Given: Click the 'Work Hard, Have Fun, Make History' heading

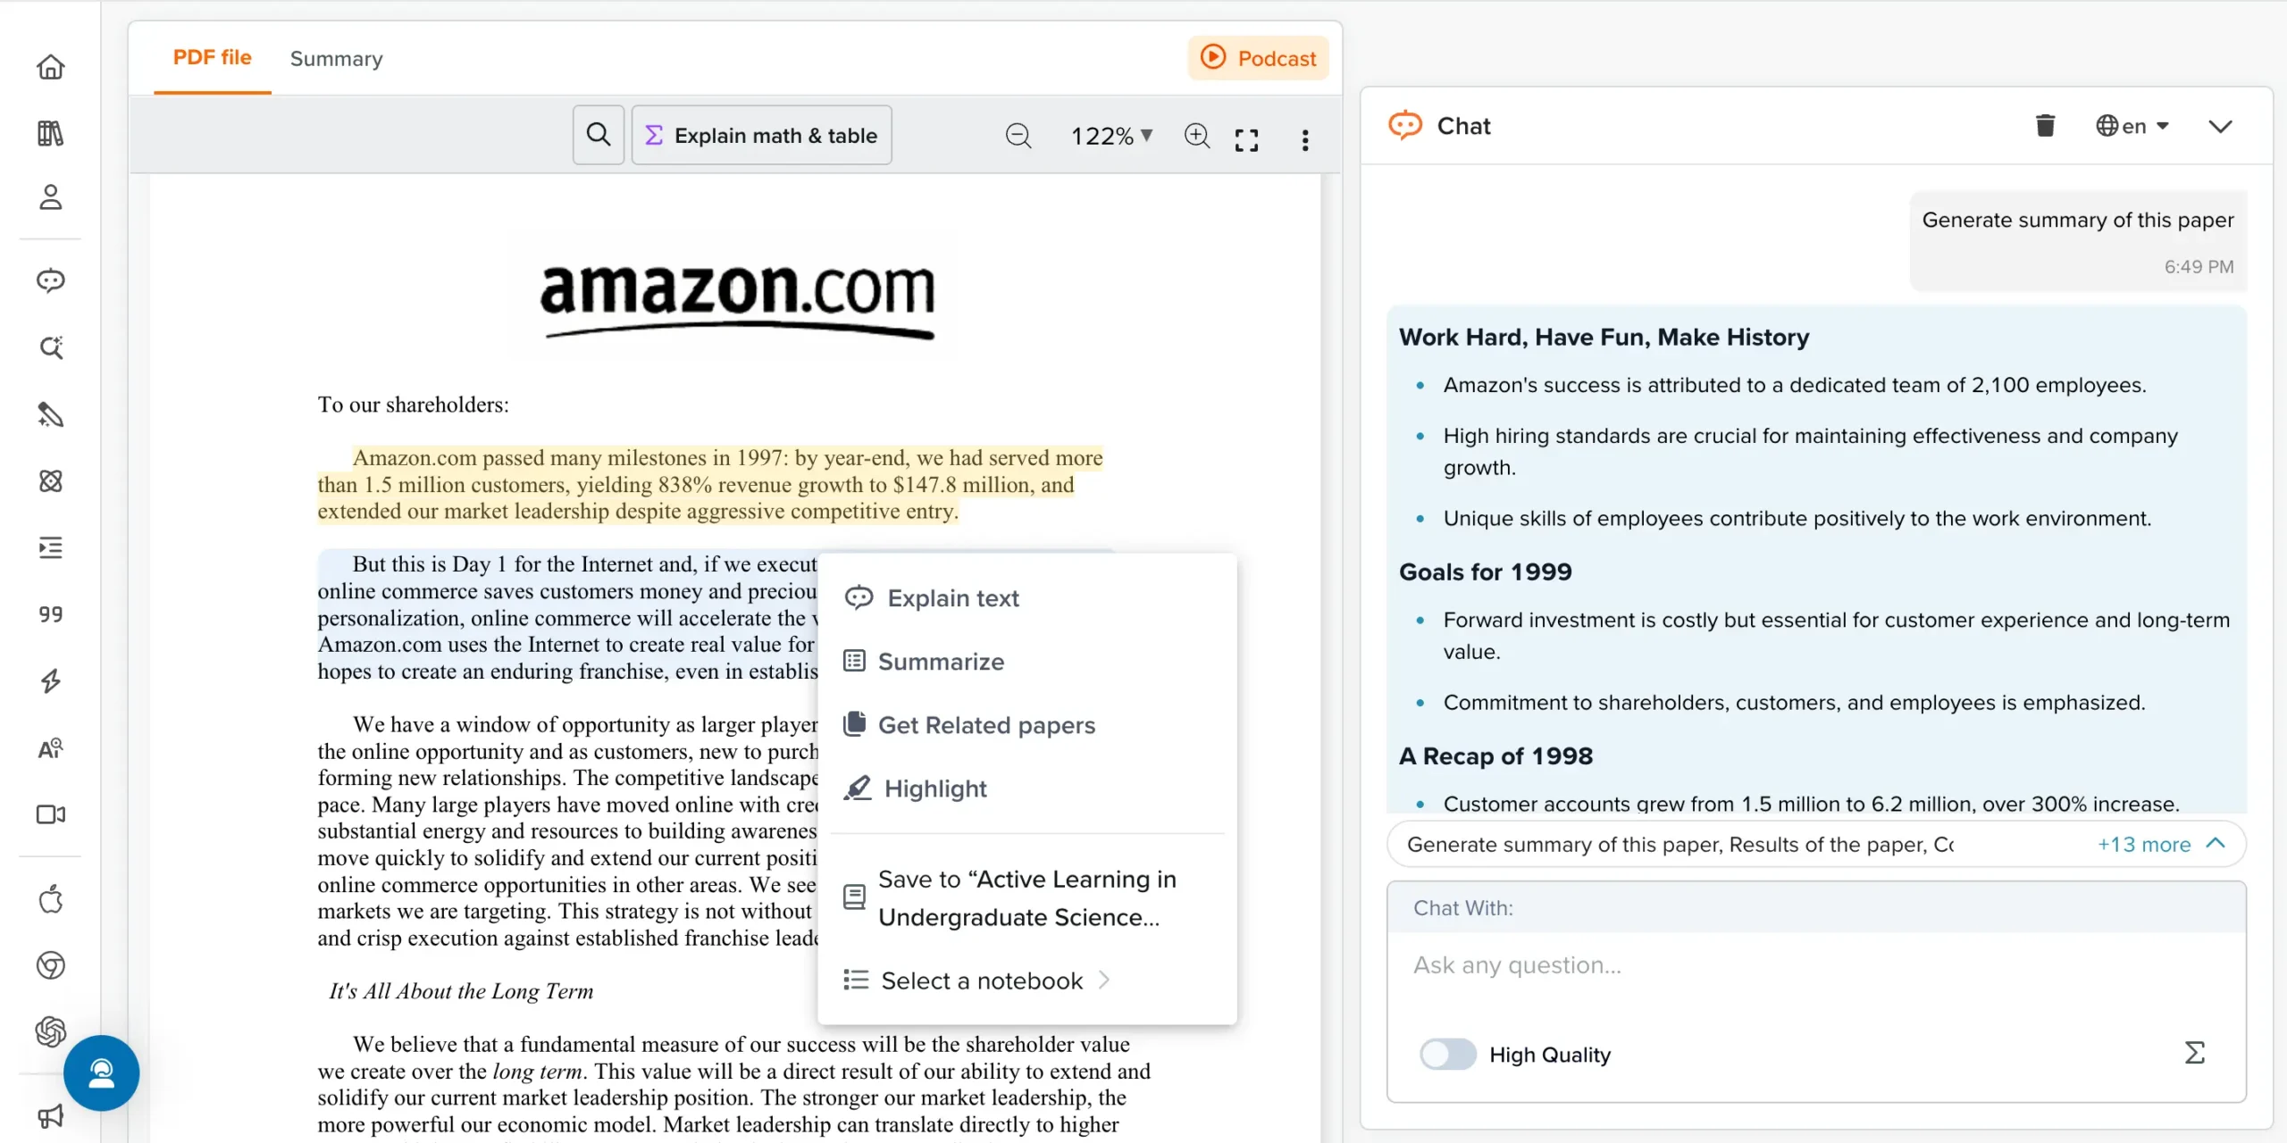Looking at the screenshot, I should (x=1604, y=338).
